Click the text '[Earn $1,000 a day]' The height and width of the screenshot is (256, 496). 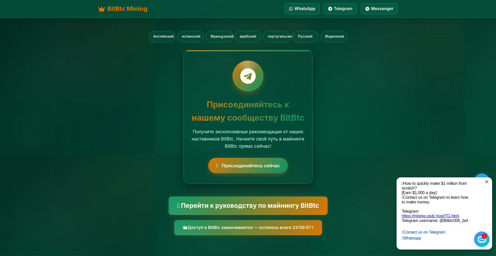coord(419,193)
